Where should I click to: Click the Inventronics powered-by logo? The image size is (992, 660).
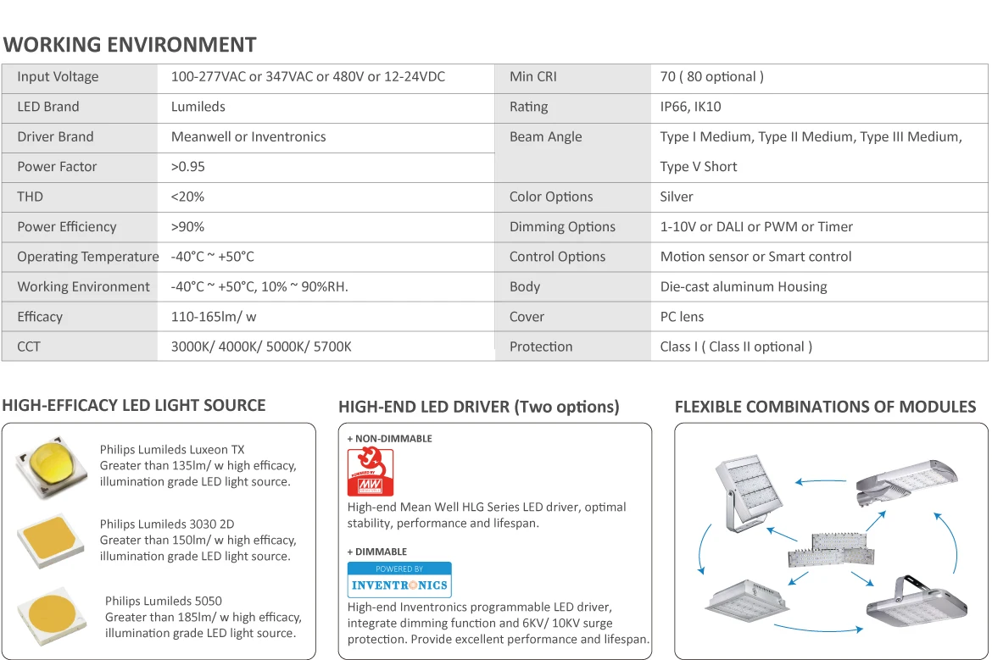(x=399, y=580)
